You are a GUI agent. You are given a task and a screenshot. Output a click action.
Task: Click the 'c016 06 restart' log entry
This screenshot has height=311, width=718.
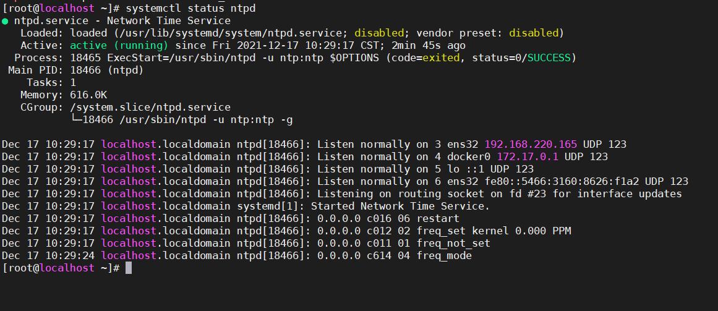point(413,218)
